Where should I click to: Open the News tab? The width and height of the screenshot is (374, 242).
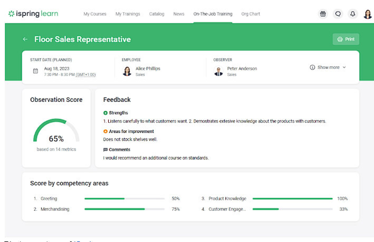tap(179, 14)
